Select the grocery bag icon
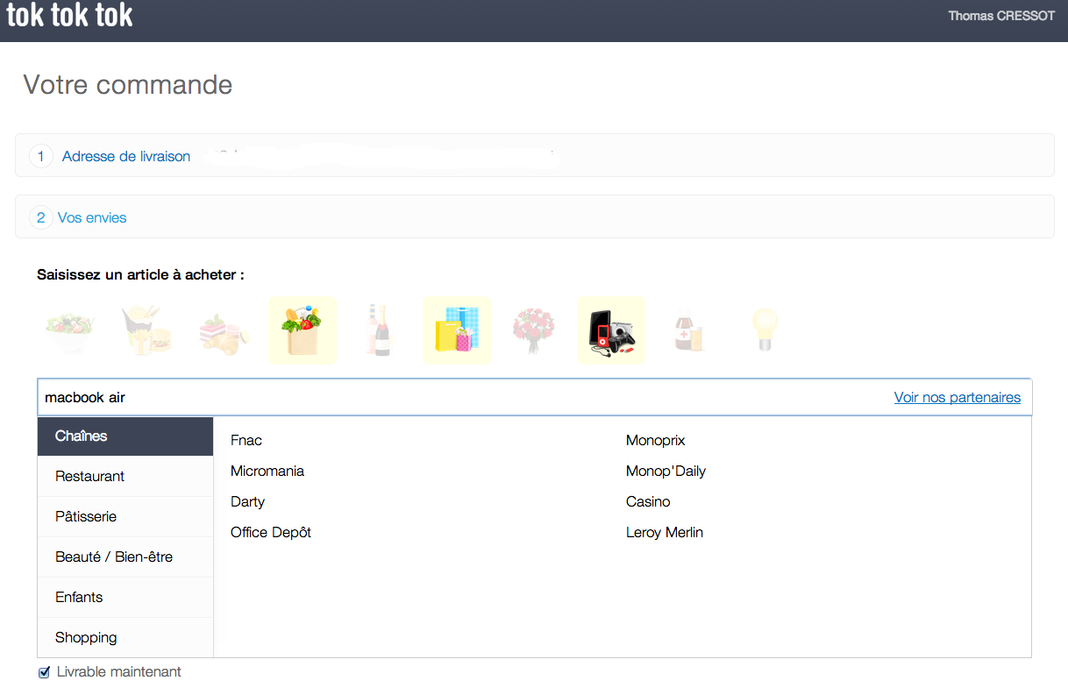1068x695 pixels. coord(302,330)
